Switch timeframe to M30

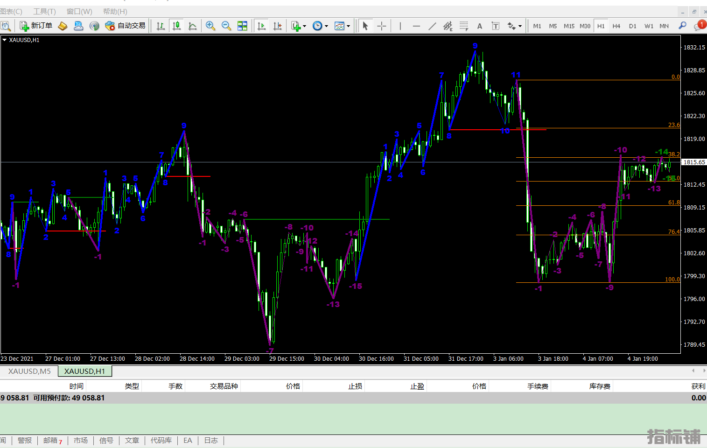click(x=585, y=26)
